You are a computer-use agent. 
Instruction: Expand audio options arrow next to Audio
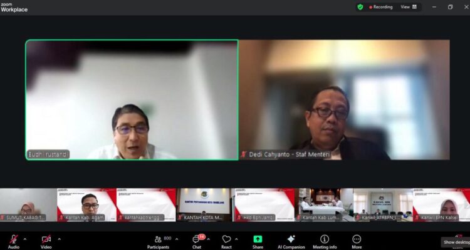tap(25, 239)
